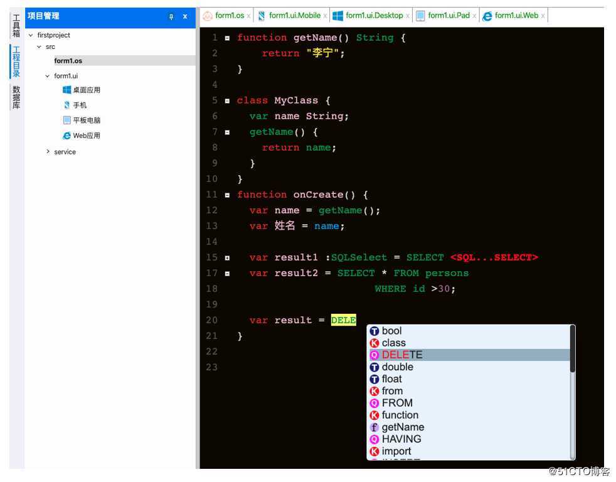Pick bool from the autocomplete list
This screenshot has width=616, height=482.
[469, 331]
